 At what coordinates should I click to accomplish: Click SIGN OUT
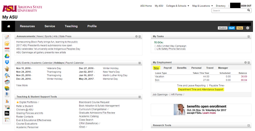click(x=246, y=6)
